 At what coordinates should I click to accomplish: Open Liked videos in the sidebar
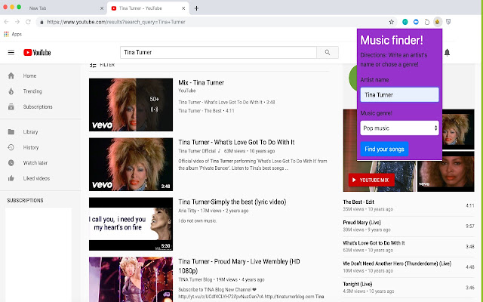36,178
